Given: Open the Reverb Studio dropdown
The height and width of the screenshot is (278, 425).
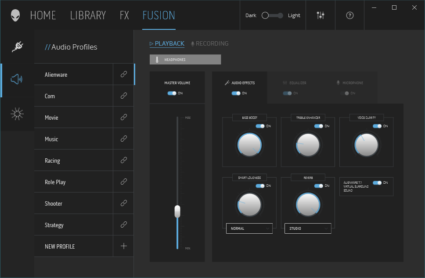Looking at the screenshot, I should [308, 228].
